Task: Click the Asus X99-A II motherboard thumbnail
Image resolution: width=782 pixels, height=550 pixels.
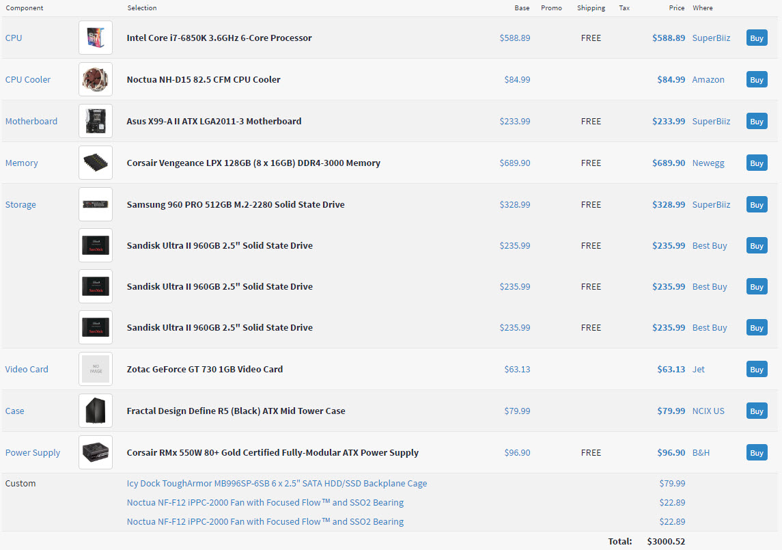Action: [x=96, y=122]
